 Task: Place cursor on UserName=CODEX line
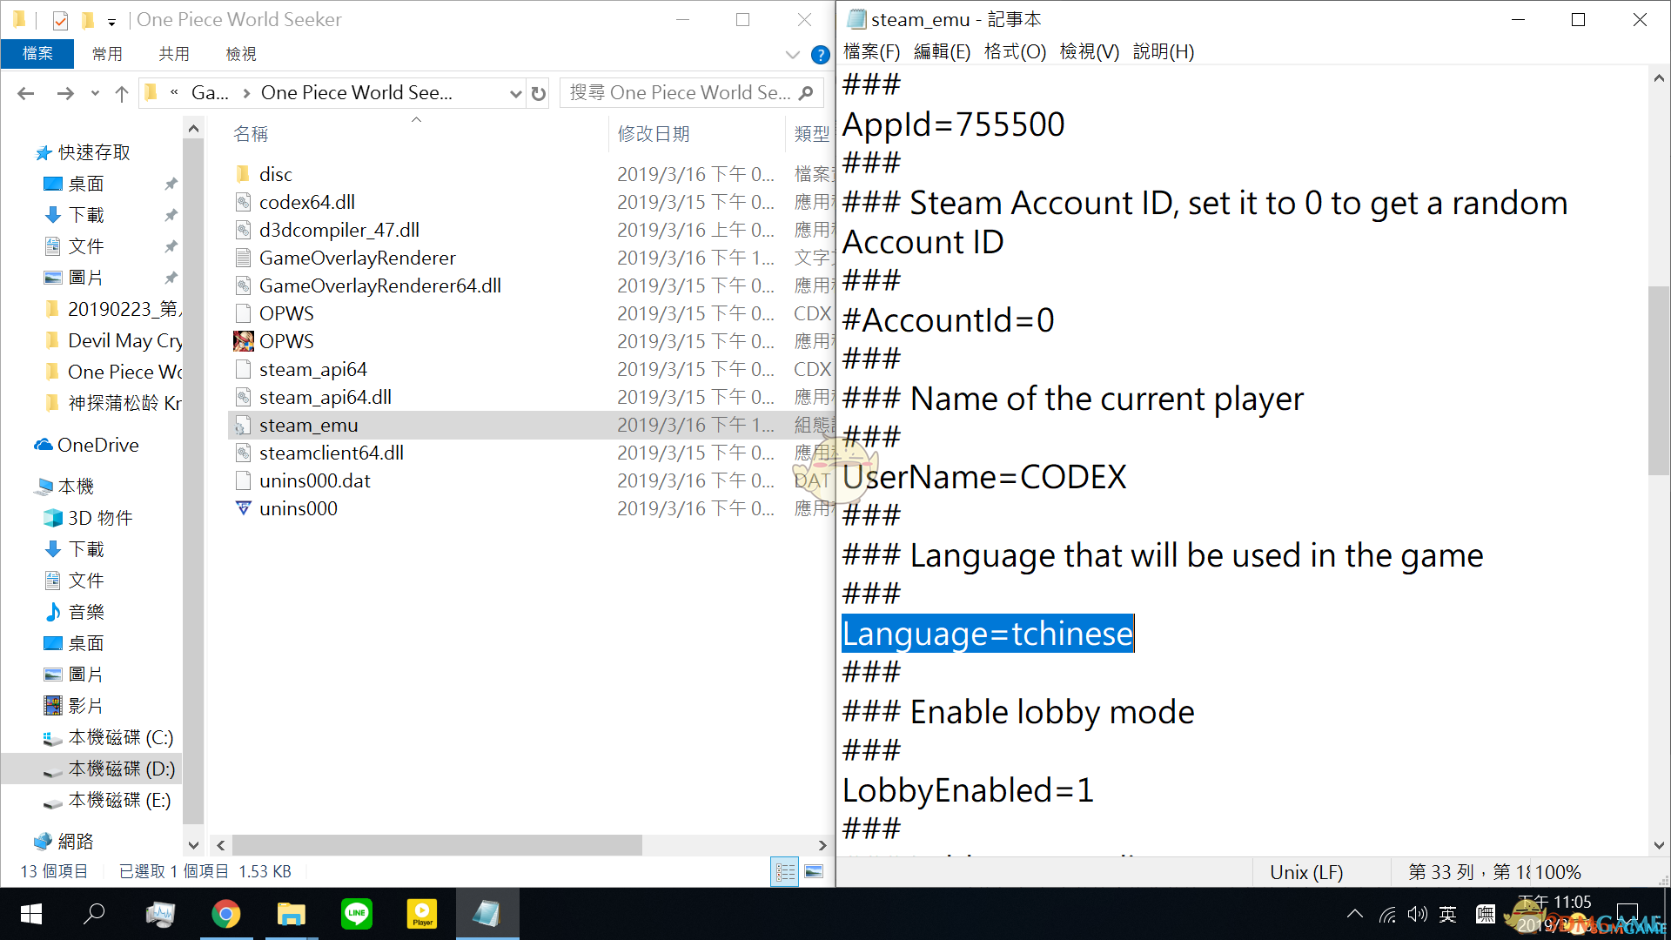(984, 477)
